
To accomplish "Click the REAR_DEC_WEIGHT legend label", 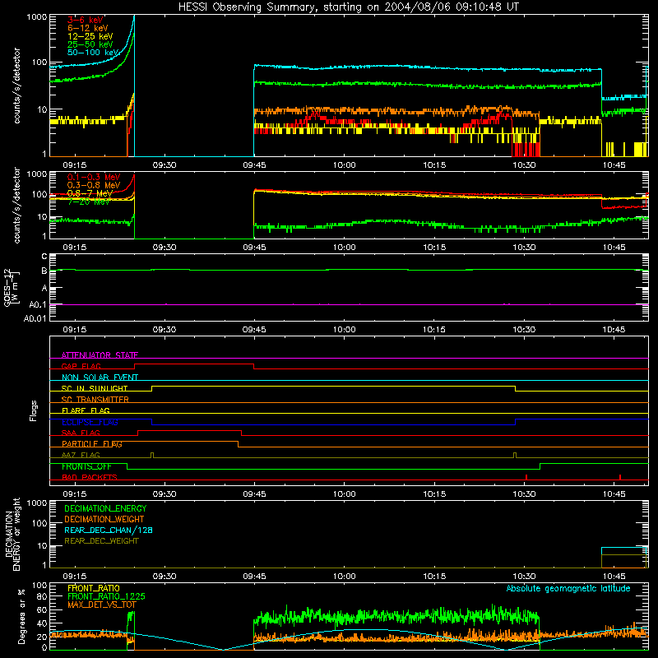I will pyautogui.click(x=101, y=541).
